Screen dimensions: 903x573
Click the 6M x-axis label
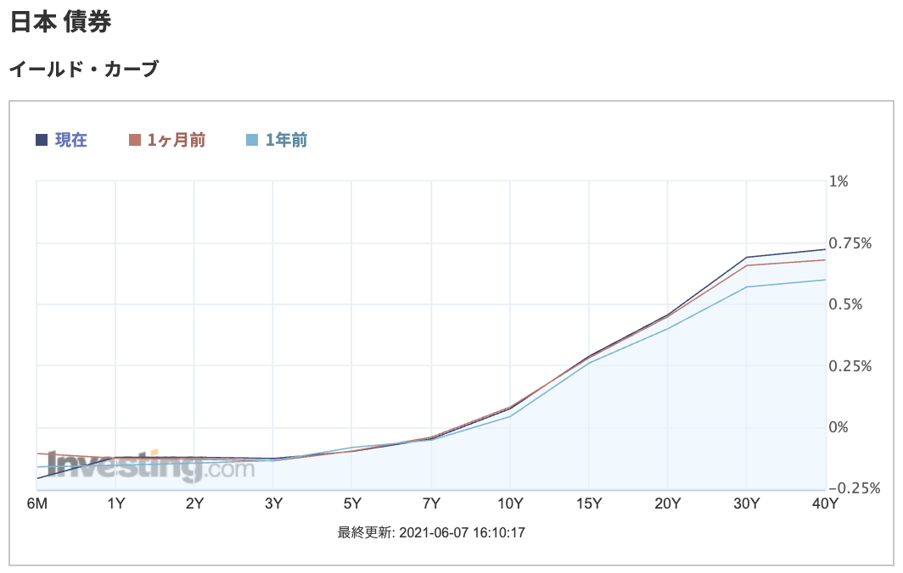pos(36,504)
